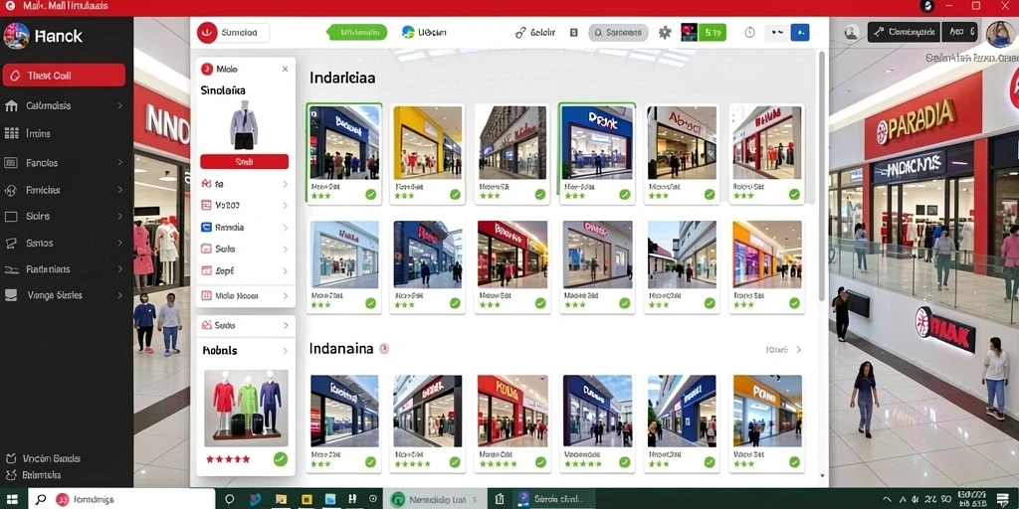Toggle green check on the orange Pown store card
Viewport: 1019px width, 509px height.
(x=794, y=462)
